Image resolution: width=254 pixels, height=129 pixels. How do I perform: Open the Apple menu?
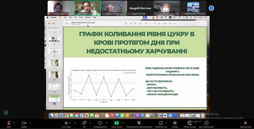(48, 17)
